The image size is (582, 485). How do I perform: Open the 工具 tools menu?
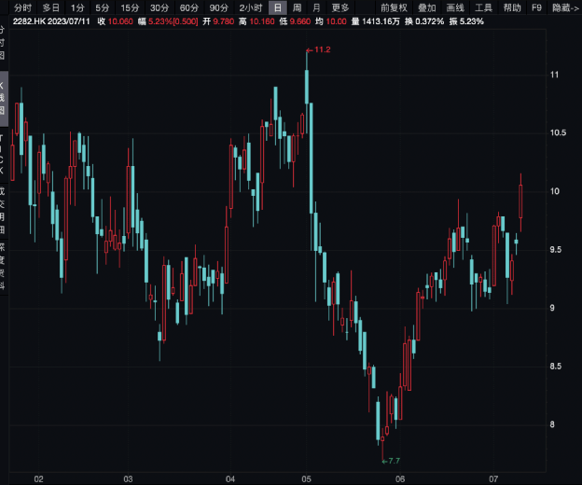click(484, 7)
